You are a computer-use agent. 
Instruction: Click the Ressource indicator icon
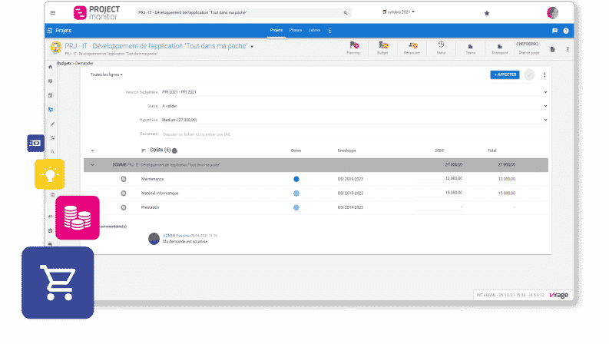point(412,48)
